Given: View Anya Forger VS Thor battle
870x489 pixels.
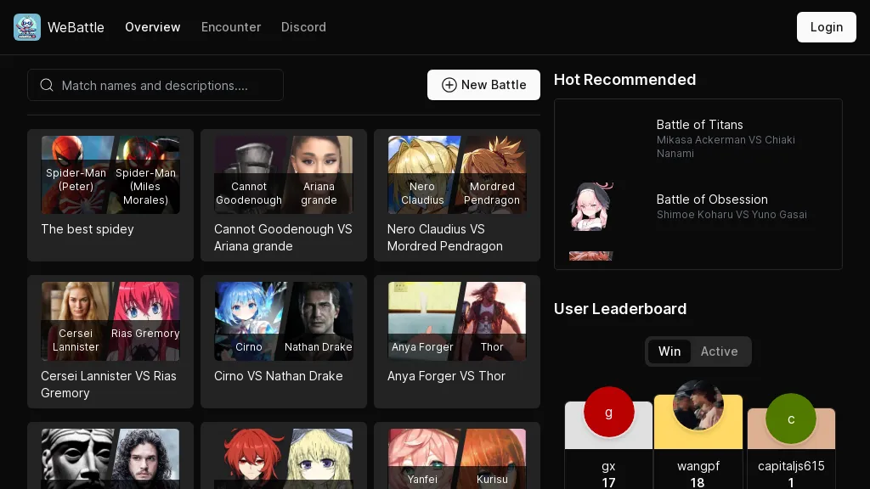Looking at the screenshot, I should [x=457, y=341].
